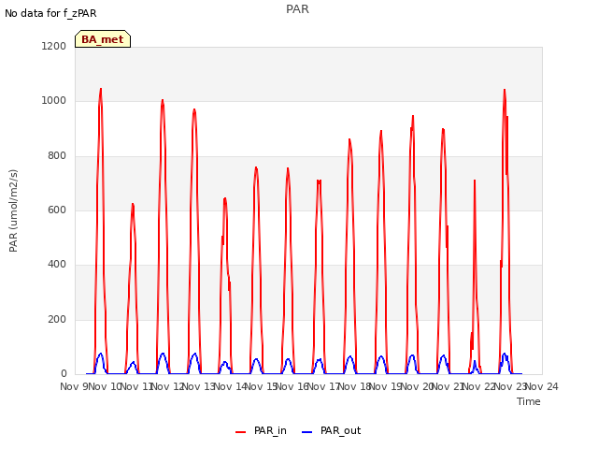Click the 1200 y-axis tick label
This screenshot has width=598, height=449.
click(x=54, y=46)
